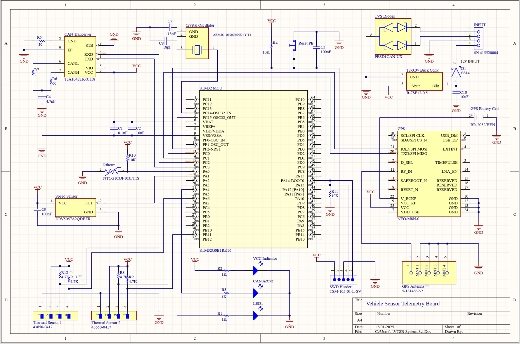This screenshot has width=520, height=344.
Task: Click the Title field Vehicle Sensor Telemetry Board
Action: (x=403, y=304)
